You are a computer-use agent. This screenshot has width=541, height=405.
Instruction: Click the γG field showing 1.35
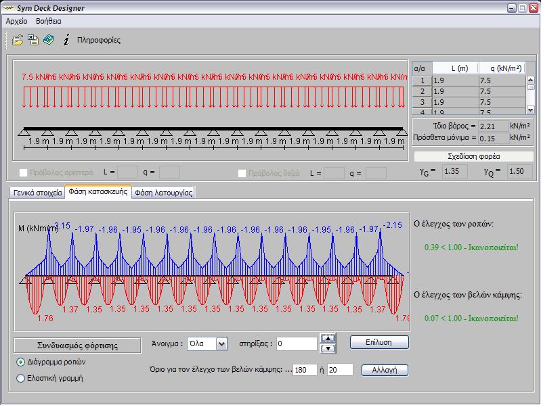pyautogui.click(x=455, y=171)
